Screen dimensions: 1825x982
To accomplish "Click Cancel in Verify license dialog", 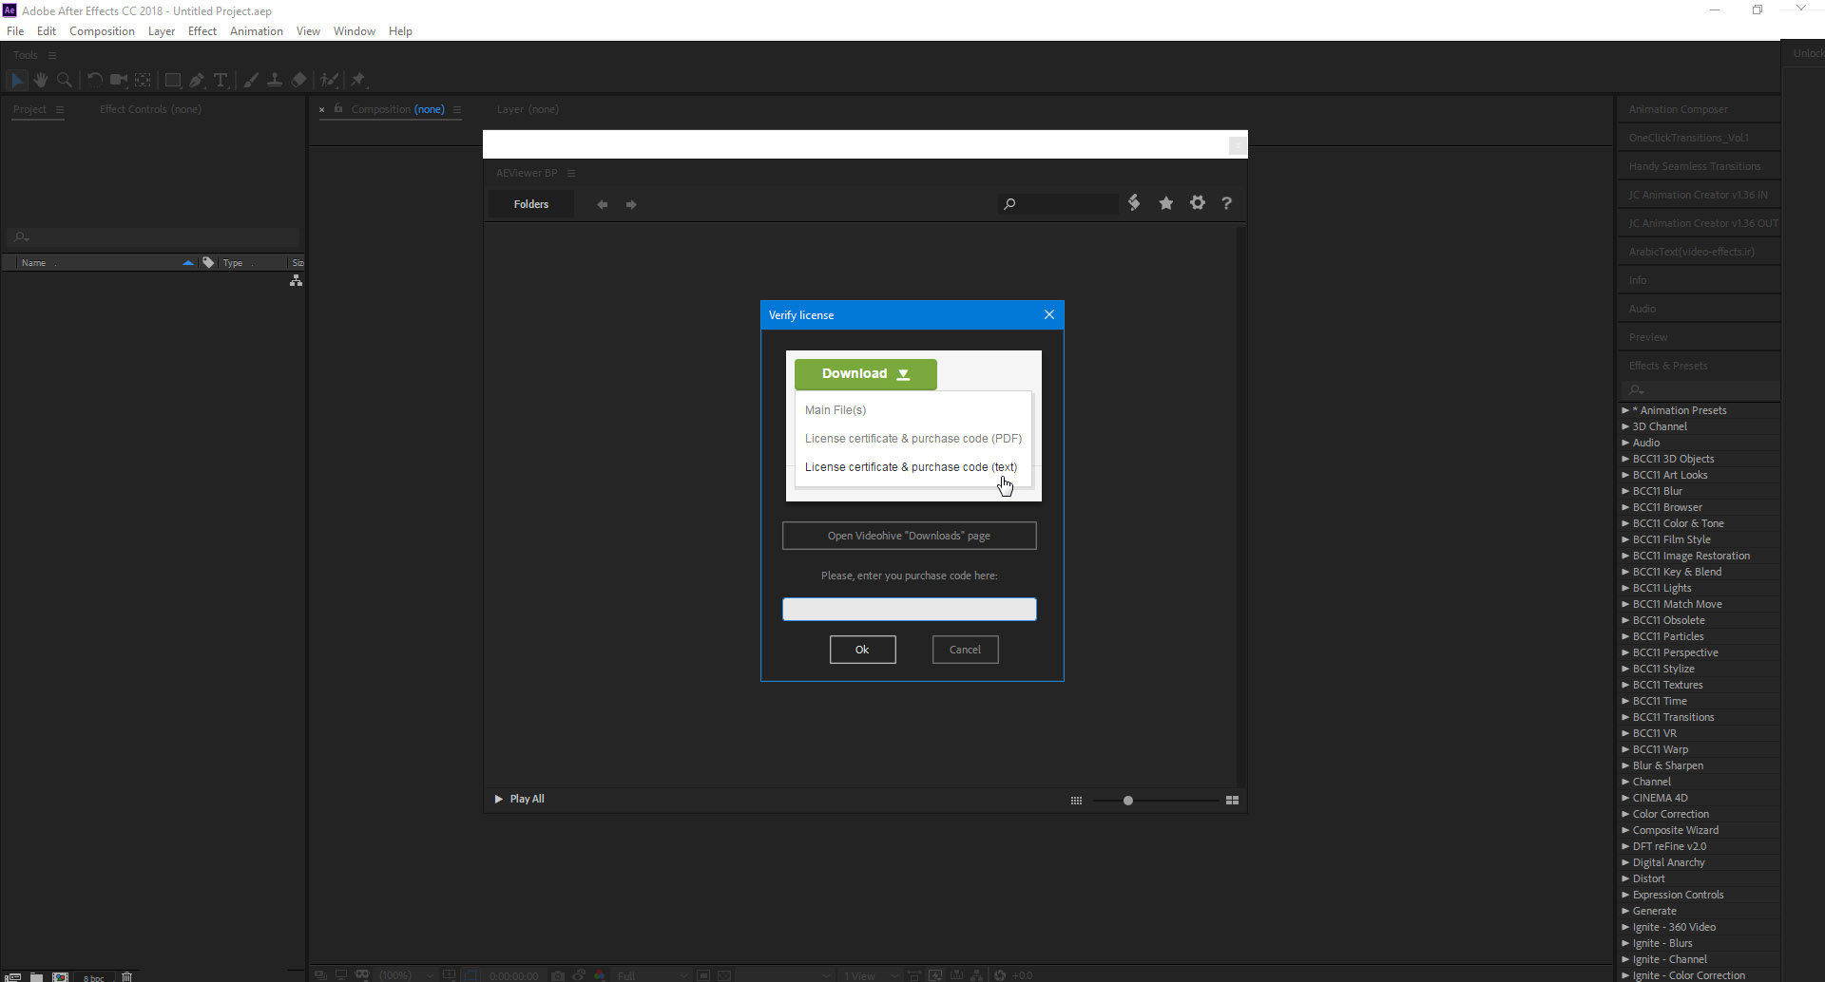I will pyautogui.click(x=965, y=650).
